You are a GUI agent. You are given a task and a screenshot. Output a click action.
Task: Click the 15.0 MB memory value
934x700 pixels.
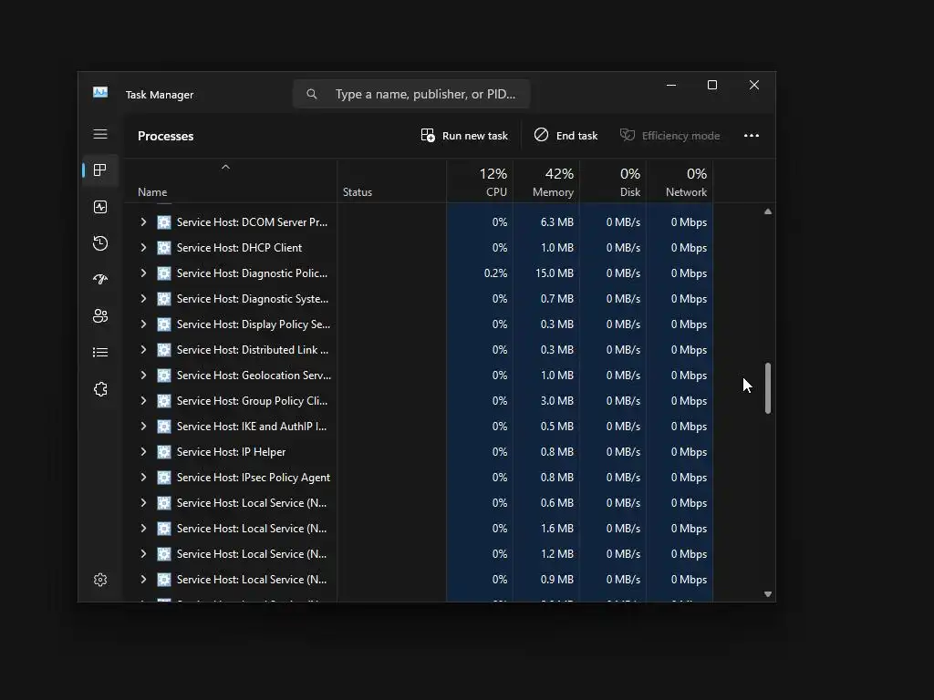(554, 273)
